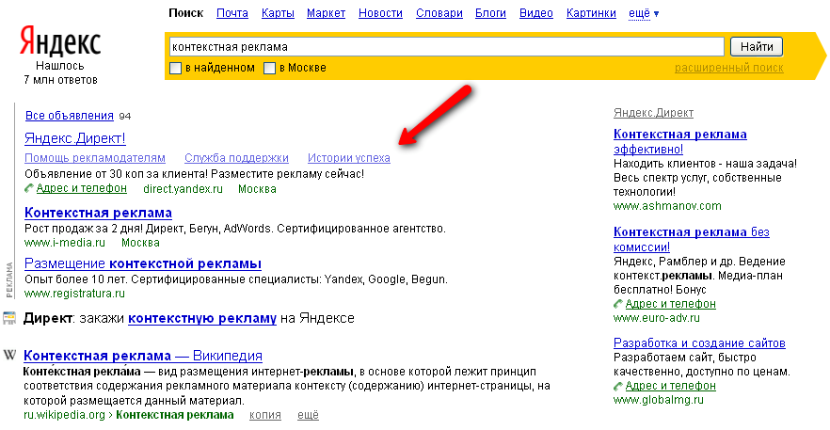Screen dimensions: 830x430
Task: Click the phone icon in the globalmg.ru ad
Action: pos(618,386)
